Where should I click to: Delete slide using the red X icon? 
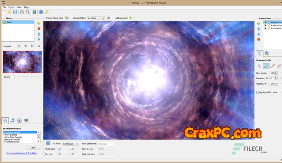point(39,29)
